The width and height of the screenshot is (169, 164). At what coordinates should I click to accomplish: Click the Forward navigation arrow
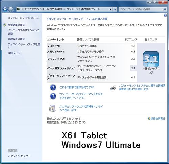click(11, 10)
